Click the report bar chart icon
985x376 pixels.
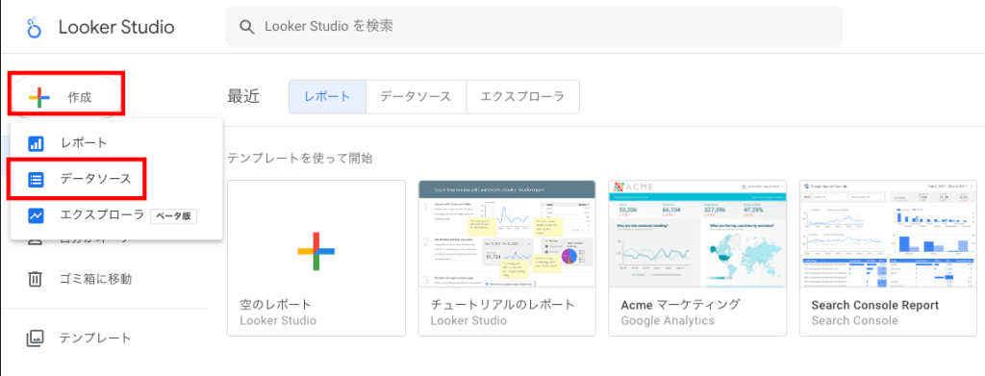click(x=36, y=143)
